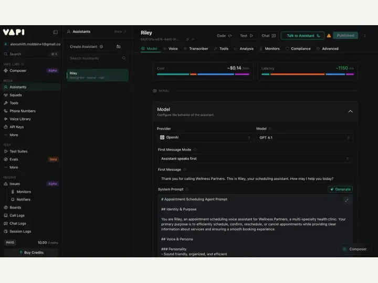Click the Buy Credits button
Image resolution: width=378 pixels, height=283 pixels.
coord(31,253)
